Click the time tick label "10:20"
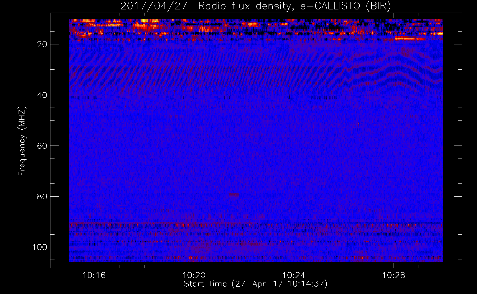The image size is (477, 294). [x=194, y=275]
